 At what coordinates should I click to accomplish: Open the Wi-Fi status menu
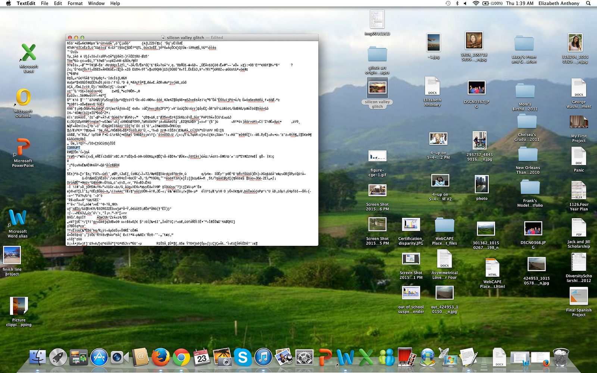pos(476,3)
